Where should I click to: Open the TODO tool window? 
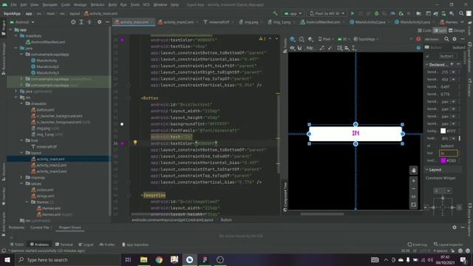(x=17, y=245)
